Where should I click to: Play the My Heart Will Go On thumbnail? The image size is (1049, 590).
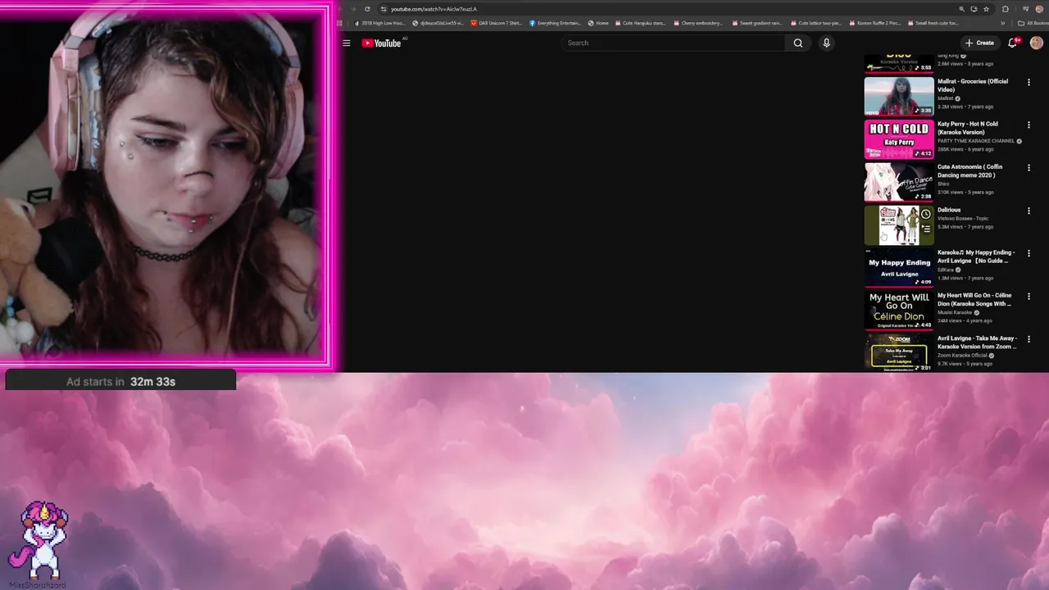click(899, 310)
